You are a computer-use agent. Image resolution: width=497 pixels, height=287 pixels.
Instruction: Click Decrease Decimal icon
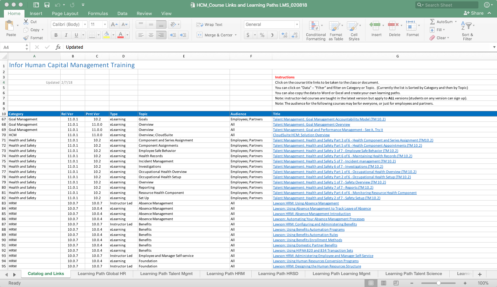point(295,35)
